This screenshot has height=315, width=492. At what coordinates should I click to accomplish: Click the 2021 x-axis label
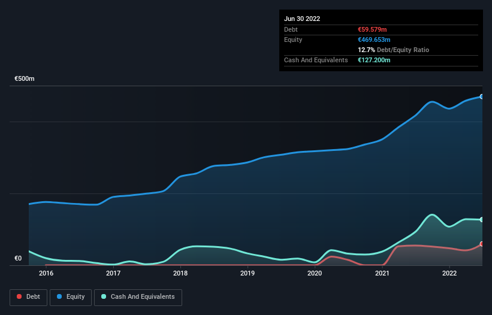pos(382,273)
